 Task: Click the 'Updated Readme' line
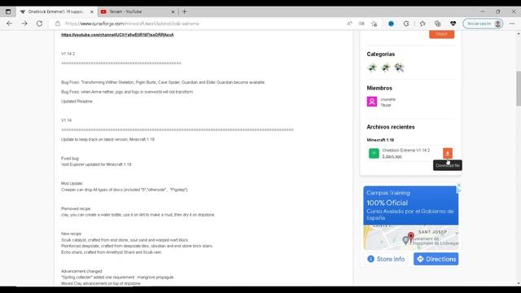tap(77, 101)
